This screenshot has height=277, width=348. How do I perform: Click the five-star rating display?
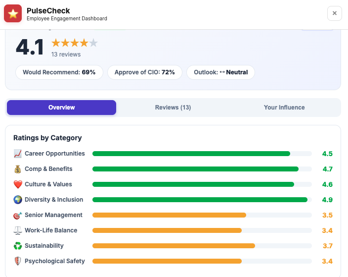(x=75, y=43)
